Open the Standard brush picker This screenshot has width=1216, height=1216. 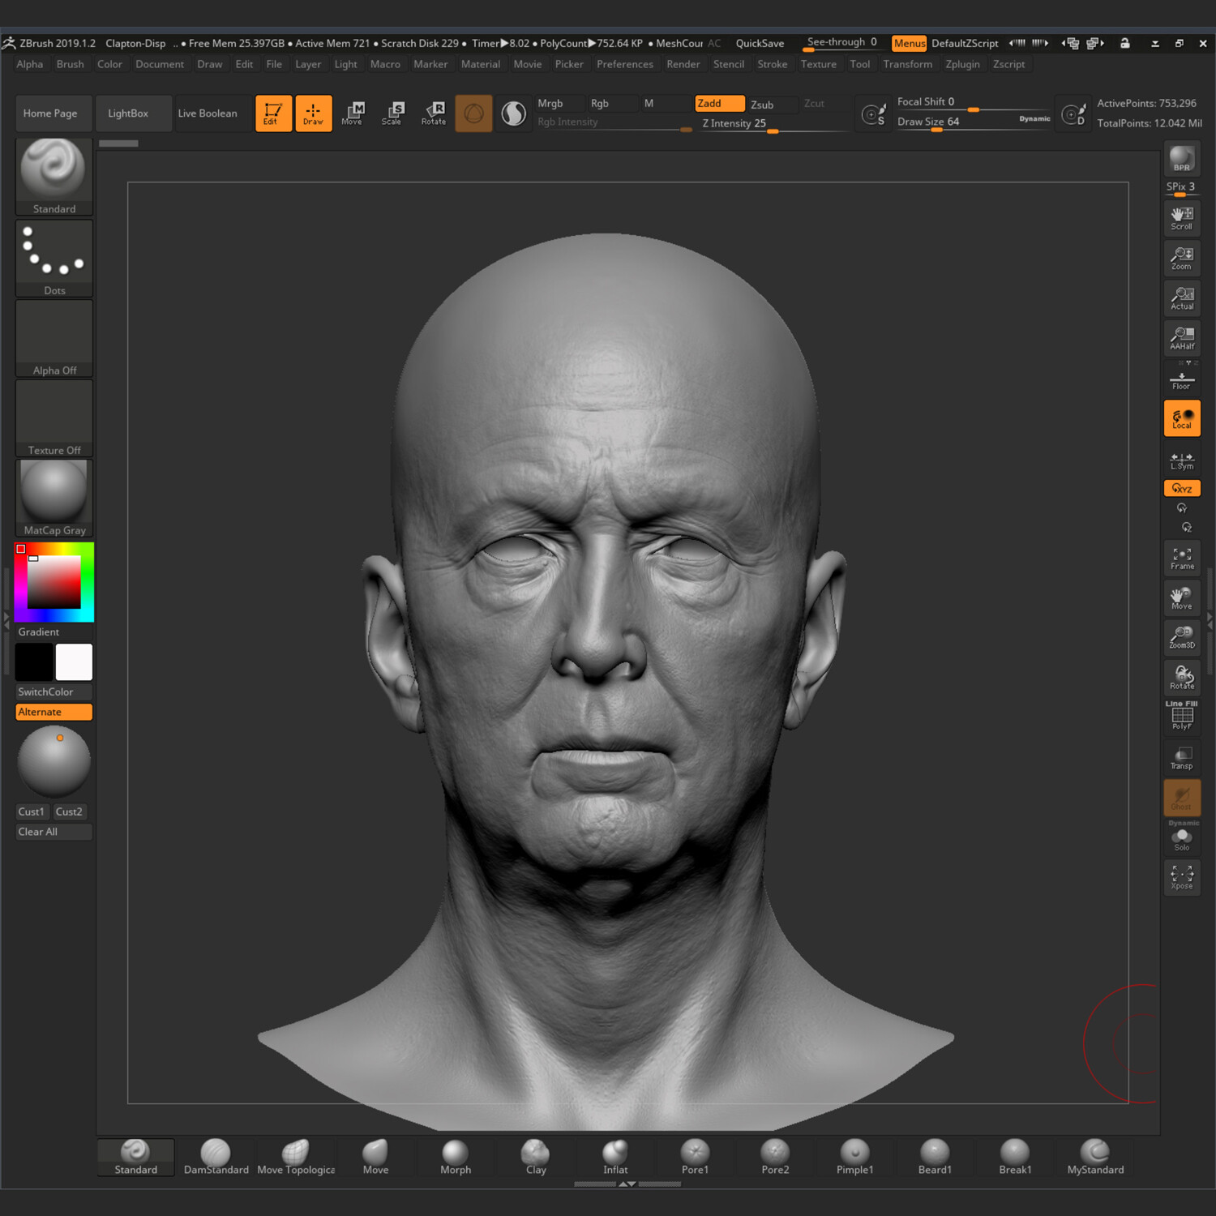(x=54, y=175)
